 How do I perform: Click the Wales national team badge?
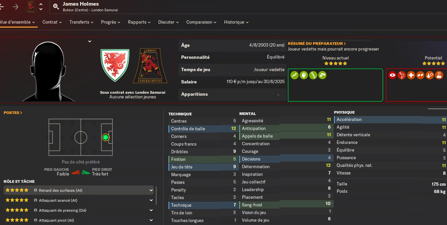[x=115, y=65]
